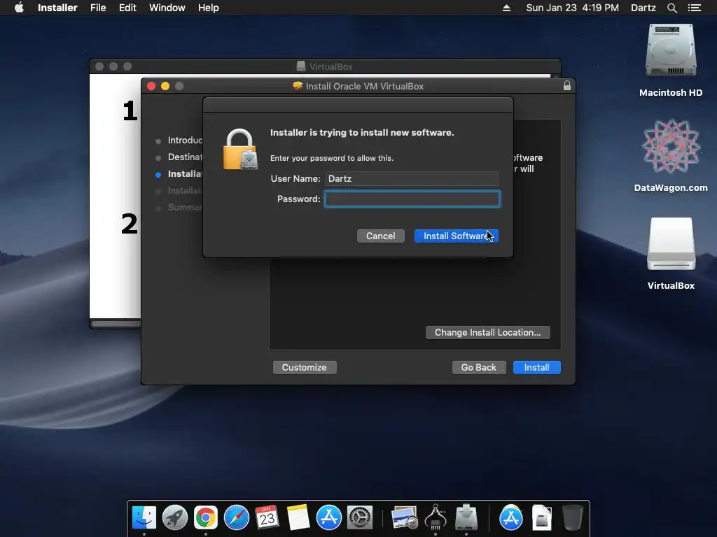Click lock icon in Installer title bar
This screenshot has width=717, height=537.
(x=567, y=86)
